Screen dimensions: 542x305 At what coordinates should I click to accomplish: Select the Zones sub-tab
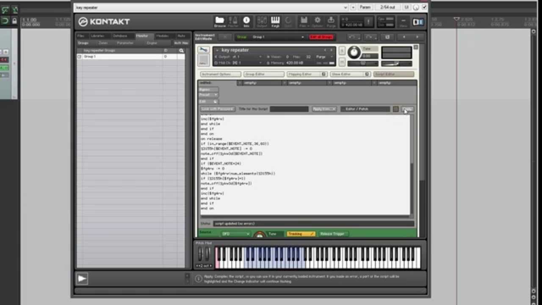click(104, 43)
